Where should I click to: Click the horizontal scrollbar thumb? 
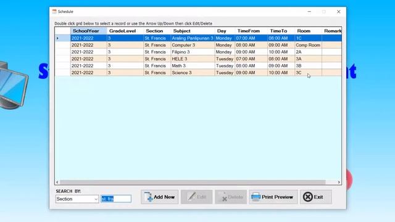click(193, 182)
